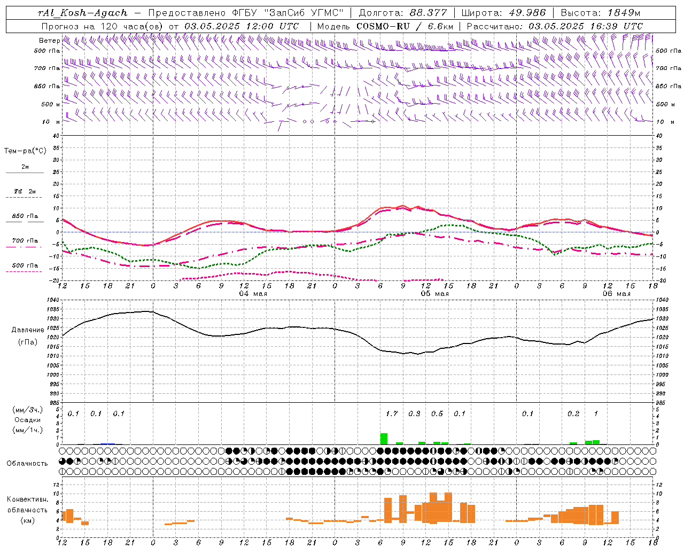Image resolution: width=684 pixels, height=547 pixels.
Task: Click the Ветер panel label
Action: [49, 41]
